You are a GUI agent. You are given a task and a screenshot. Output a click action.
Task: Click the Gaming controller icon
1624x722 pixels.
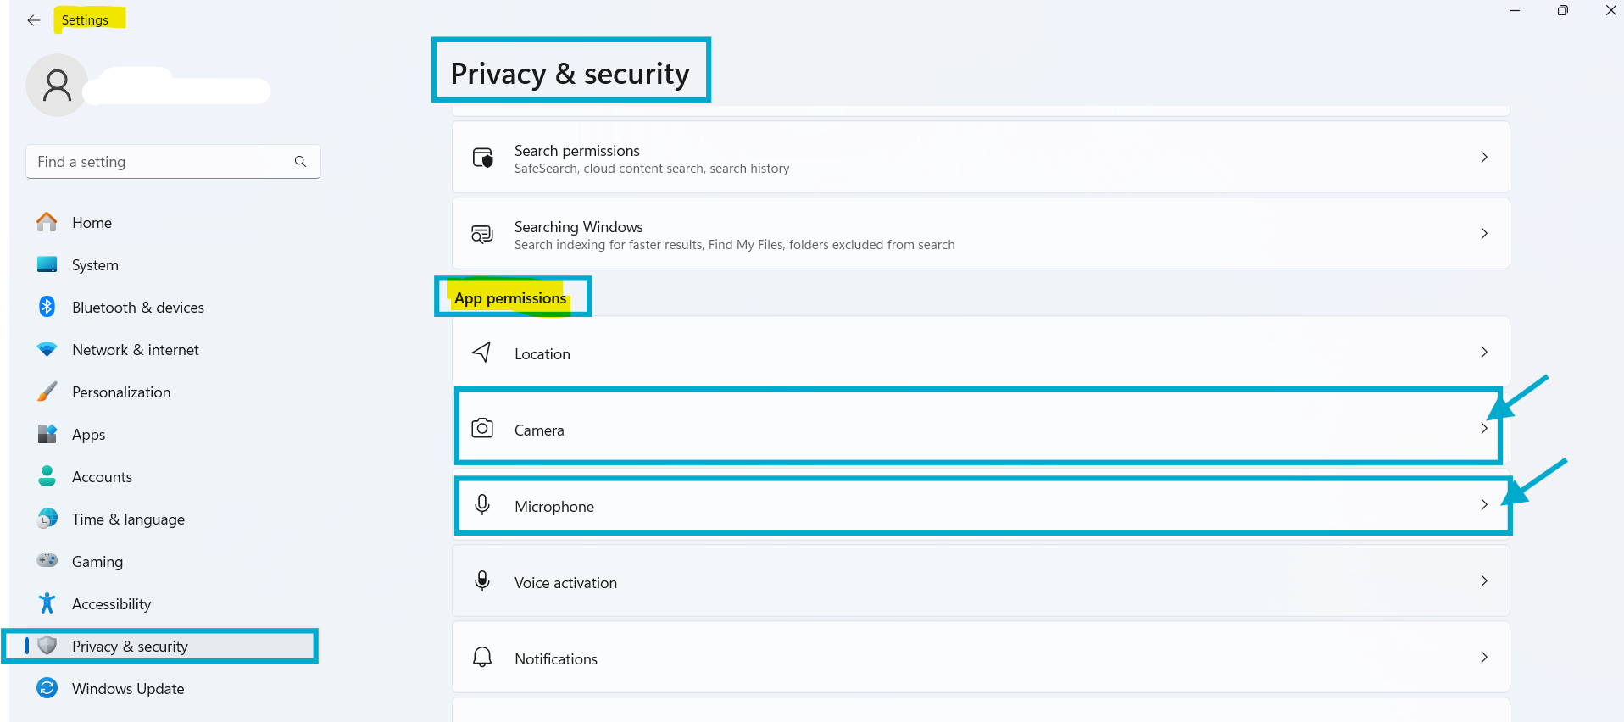[47, 560]
